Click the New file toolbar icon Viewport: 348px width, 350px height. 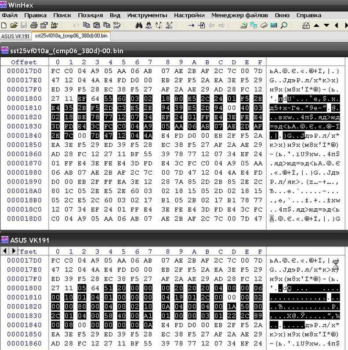coord(4,25)
